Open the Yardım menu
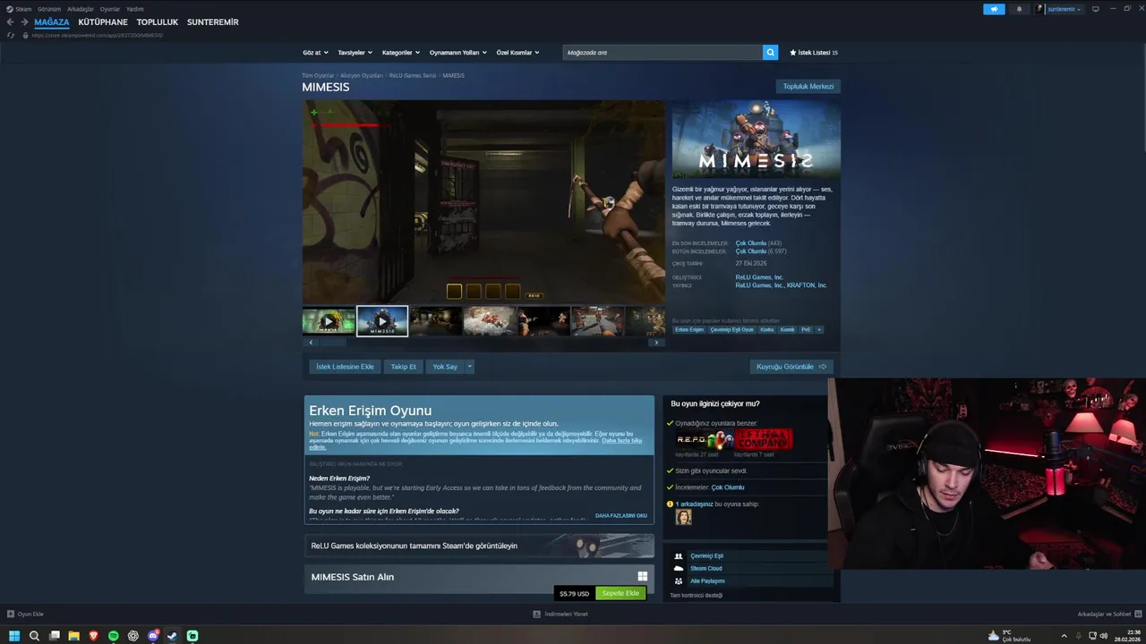Viewport: 1146px width, 644px height. point(135,9)
